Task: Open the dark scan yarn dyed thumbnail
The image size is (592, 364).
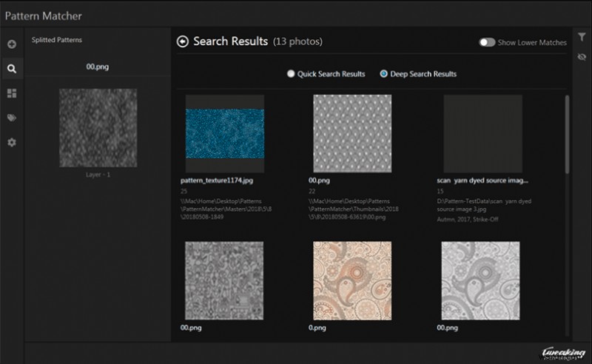Action: click(x=482, y=133)
